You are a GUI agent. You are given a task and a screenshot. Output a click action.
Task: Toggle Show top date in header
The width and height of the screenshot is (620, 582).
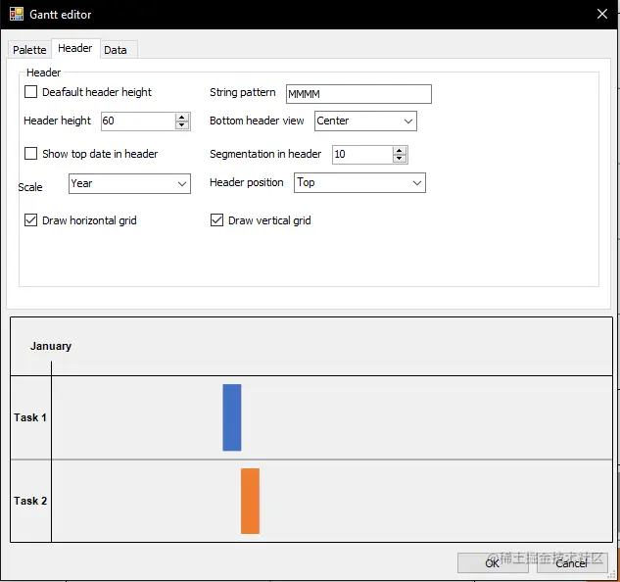pos(30,154)
